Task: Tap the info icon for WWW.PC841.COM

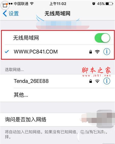Action: (x=107, y=52)
